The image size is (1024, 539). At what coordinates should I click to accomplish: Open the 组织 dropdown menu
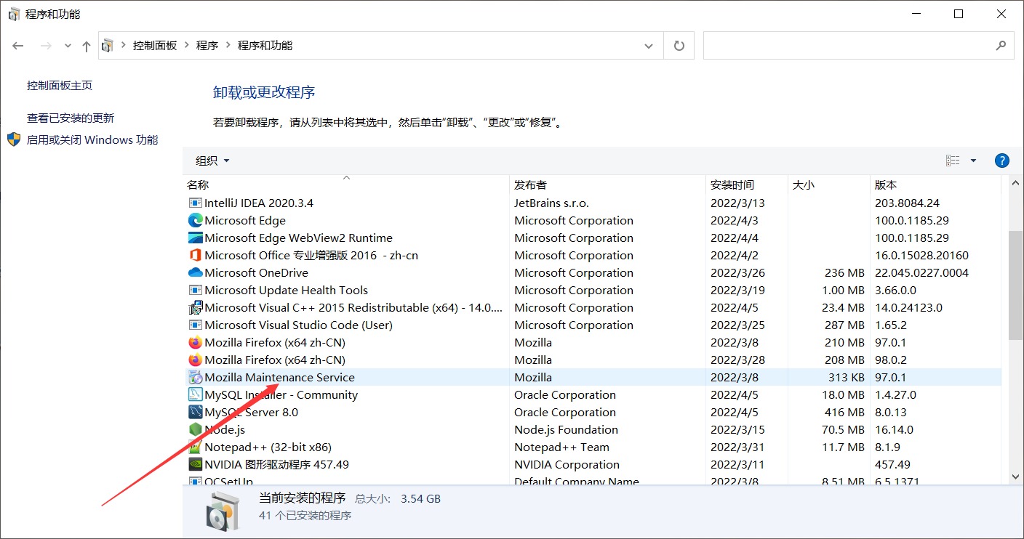coord(212,161)
